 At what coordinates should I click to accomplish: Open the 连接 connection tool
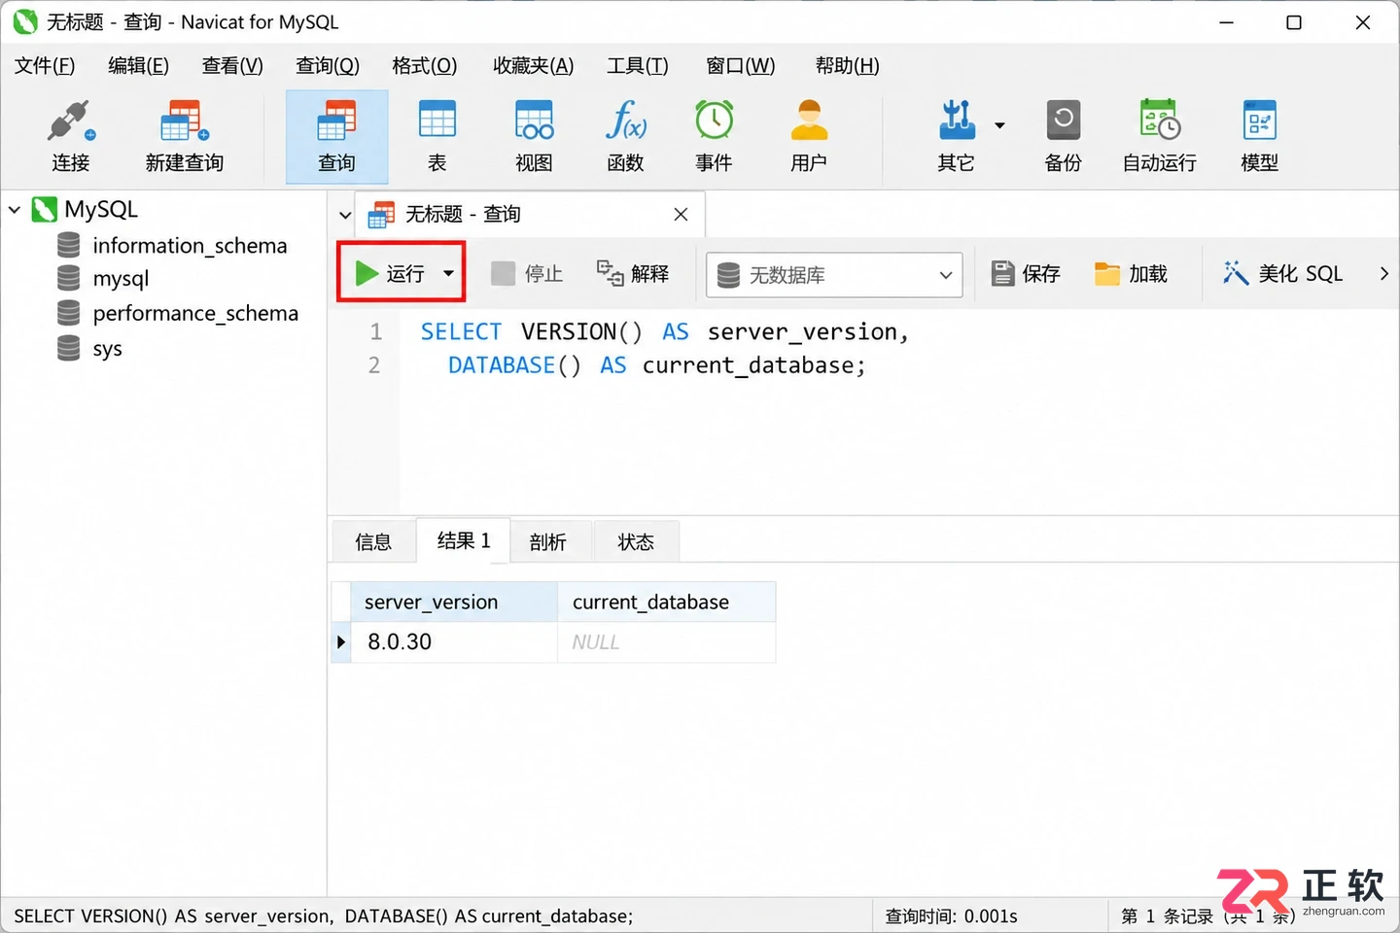(x=71, y=136)
